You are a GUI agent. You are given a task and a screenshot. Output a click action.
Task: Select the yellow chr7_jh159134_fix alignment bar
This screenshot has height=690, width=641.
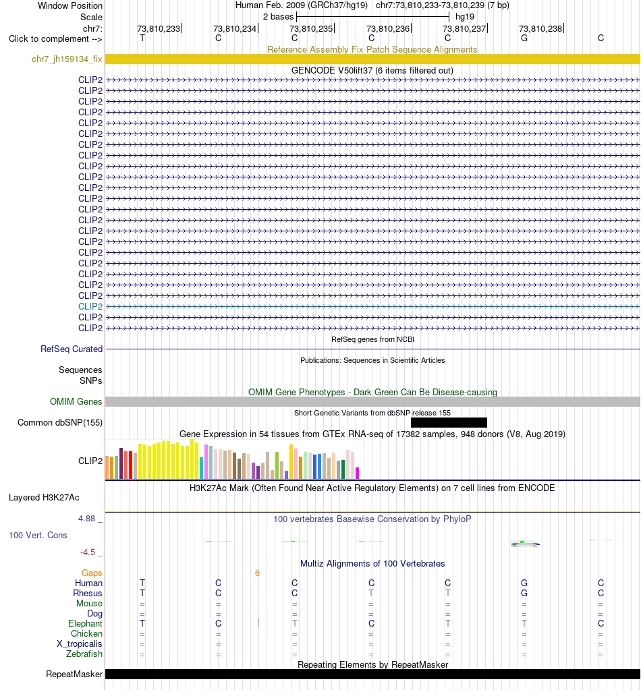(372, 59)
